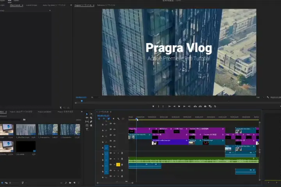Select the Pen tool
This screenshot has height=187, width=281.
point(91,122)
